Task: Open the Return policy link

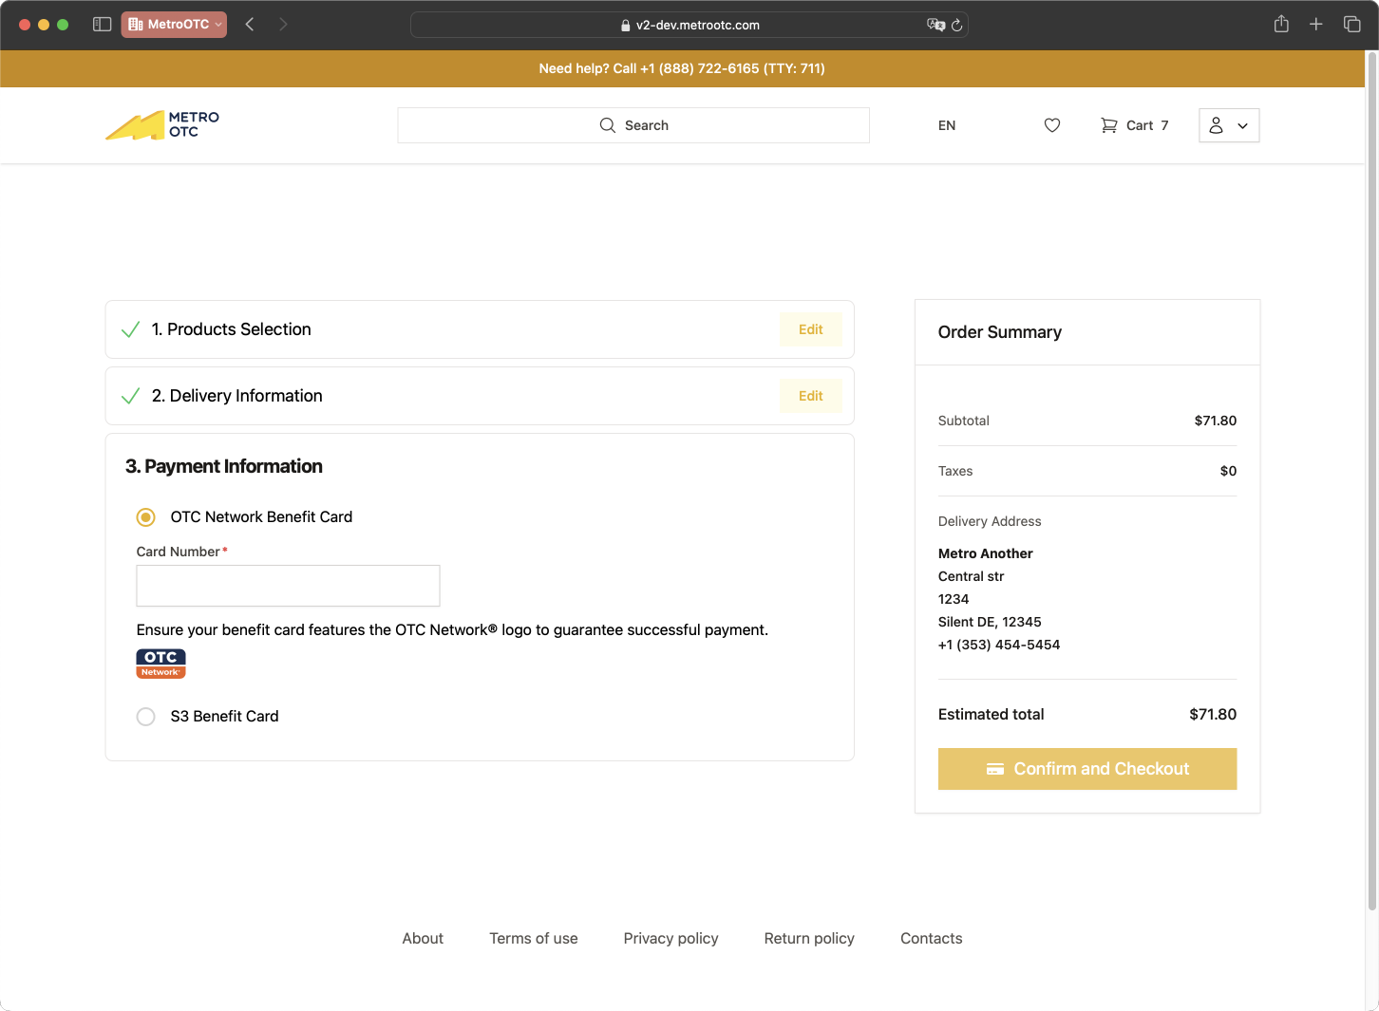Action: click(809, 939)
